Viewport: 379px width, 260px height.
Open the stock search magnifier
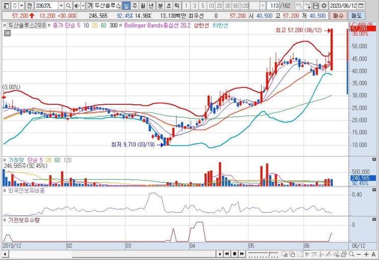pyautogui.click(x=68, y=5)
